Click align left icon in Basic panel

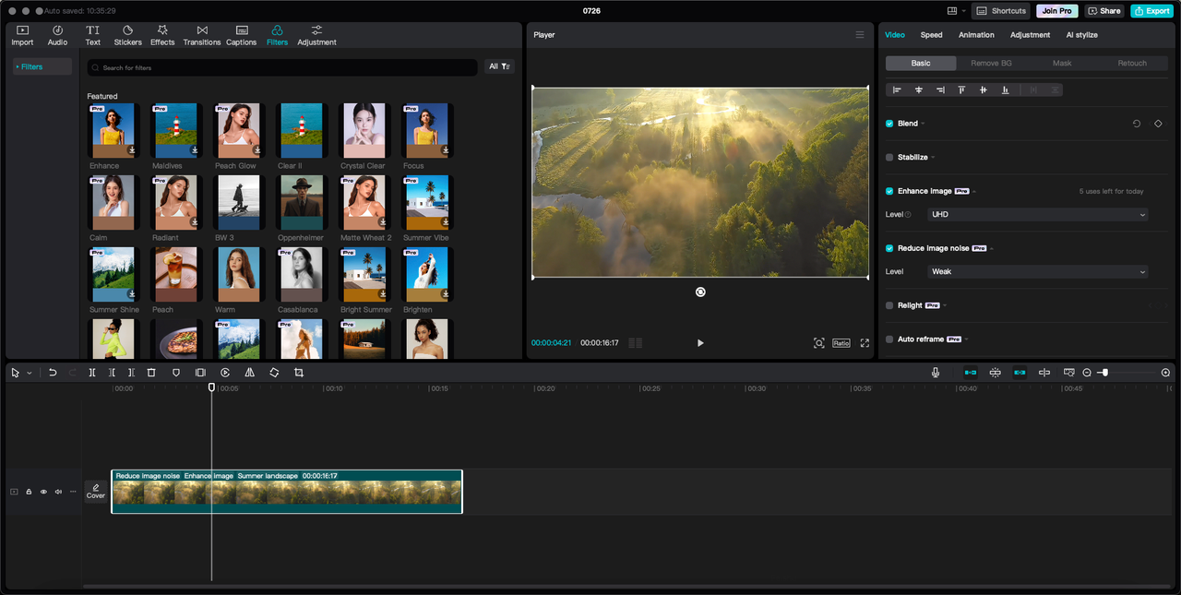click(897, 89)
